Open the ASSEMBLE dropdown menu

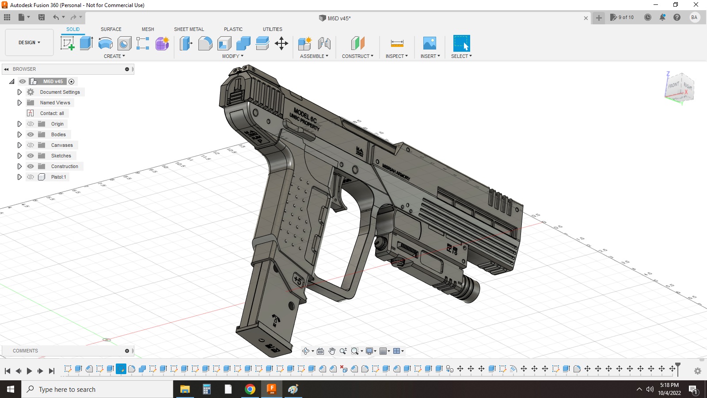pos(314,56)
